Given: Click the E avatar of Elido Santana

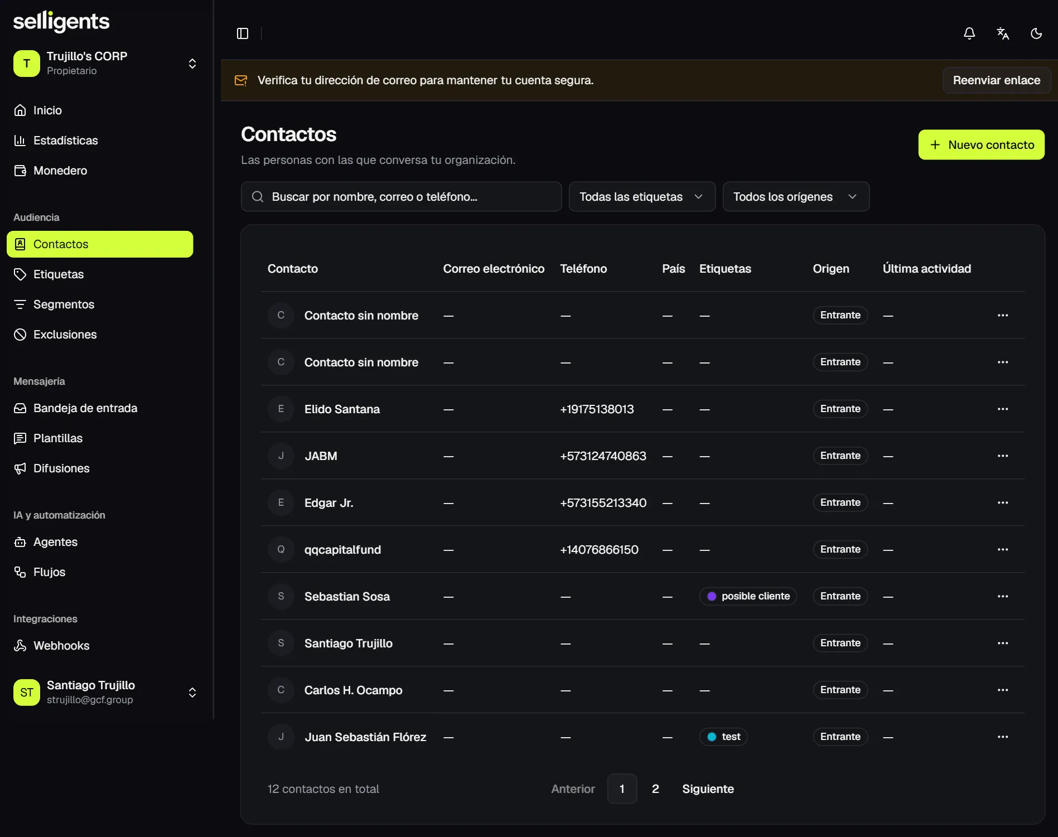Looking at the screenshot, I should click(x=281, y=409).
